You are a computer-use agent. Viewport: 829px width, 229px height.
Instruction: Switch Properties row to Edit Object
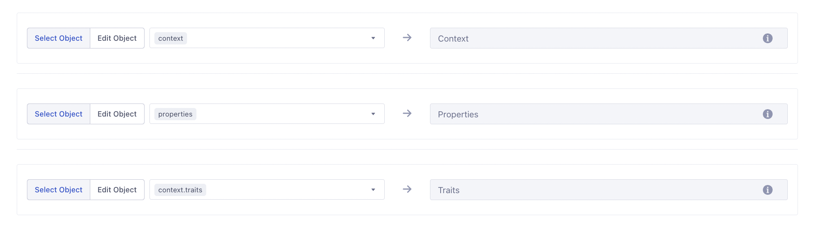coord(117,114)
